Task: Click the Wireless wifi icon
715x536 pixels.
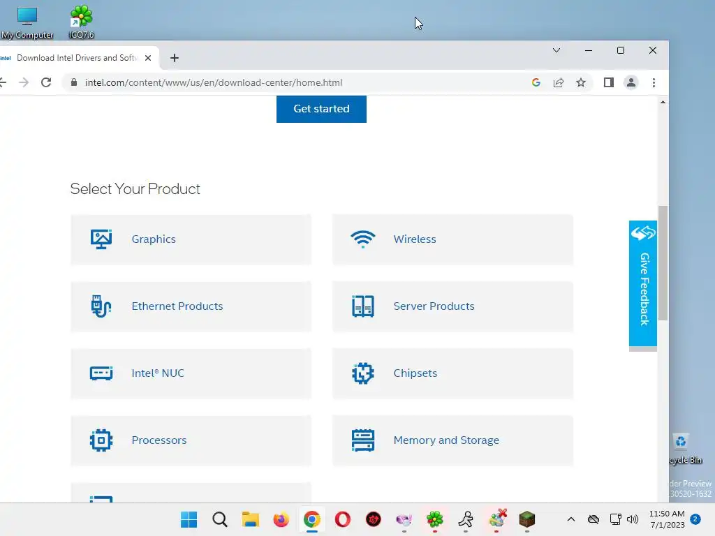Action: (x=363, y=239)
